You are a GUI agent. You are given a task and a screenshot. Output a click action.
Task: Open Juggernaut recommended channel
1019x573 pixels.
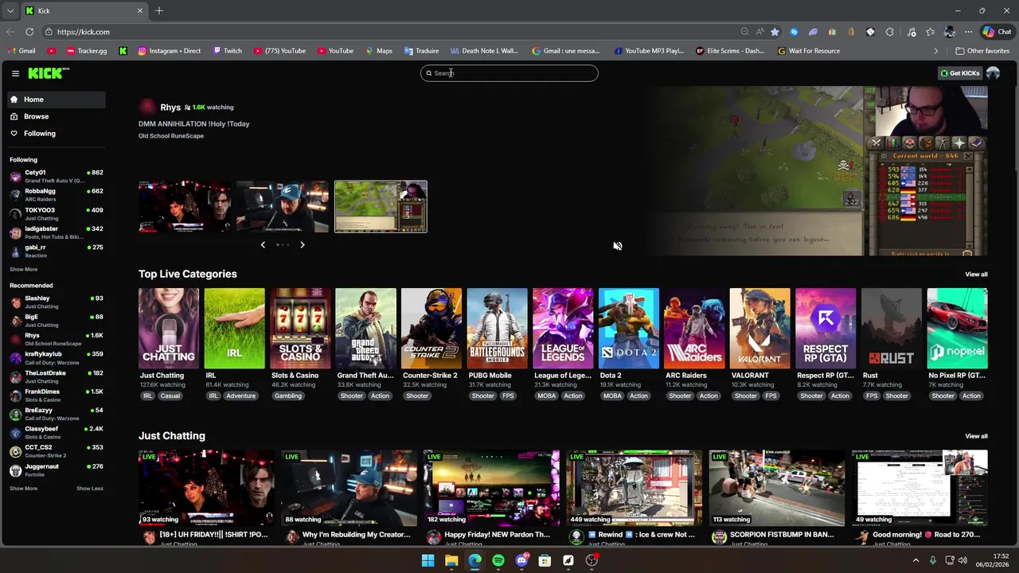(x=56, y=470)
